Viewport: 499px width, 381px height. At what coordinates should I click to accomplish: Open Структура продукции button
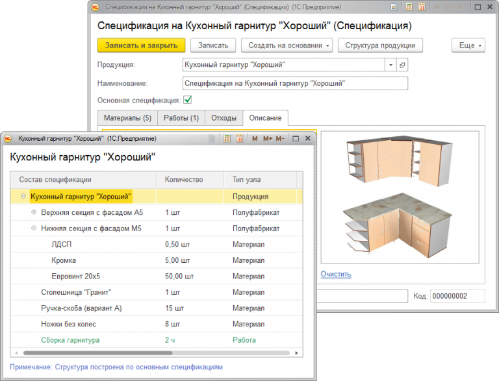click(x=380, y=45)
